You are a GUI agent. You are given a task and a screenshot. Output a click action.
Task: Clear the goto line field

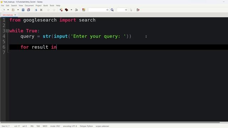(126, 10)
